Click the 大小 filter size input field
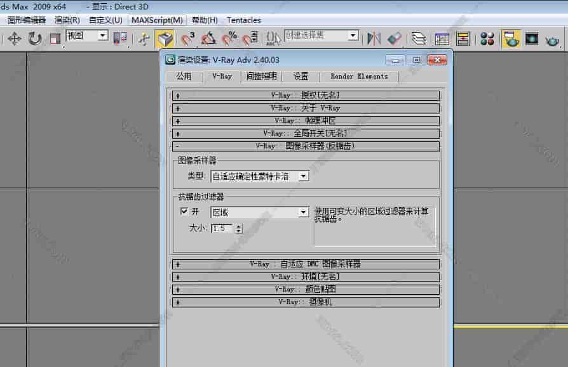Screen dimensions: 568x367 coord(222,228)
